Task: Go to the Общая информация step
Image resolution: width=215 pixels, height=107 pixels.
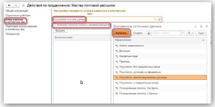Action: 17,11
